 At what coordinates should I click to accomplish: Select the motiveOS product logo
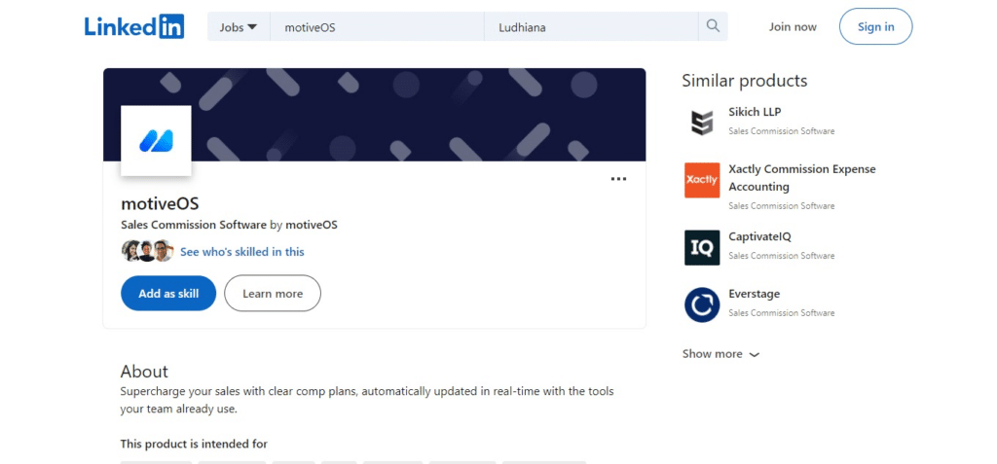click(x=156, y=140)
